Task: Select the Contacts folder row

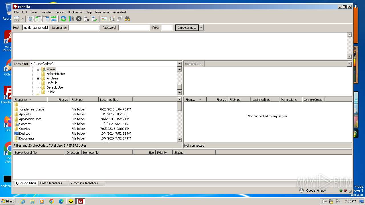Action: (x=95, y=124)
